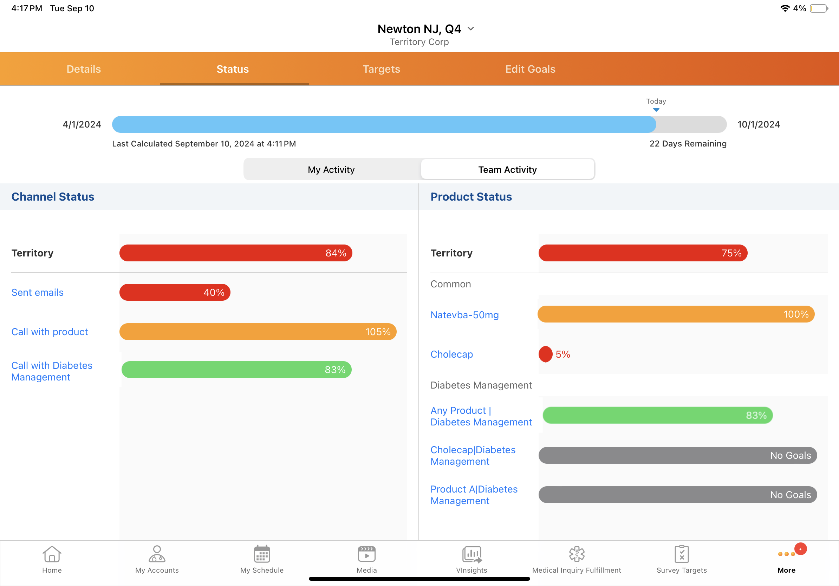839x586 pixels.
Task: Expand Newton NJ, Q4 cycle plan dropdown
Action: (471, 29)
